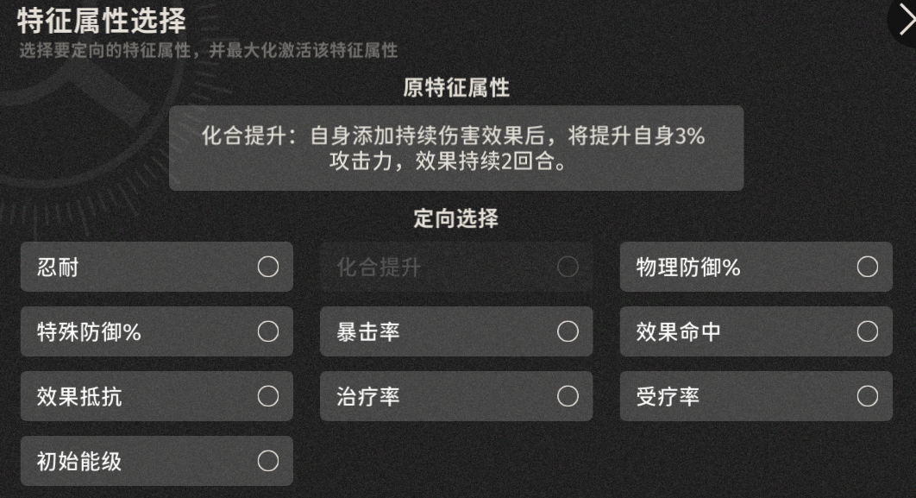Choose the 忍耐 option label
916x498 pixels.
pos(58,268)
